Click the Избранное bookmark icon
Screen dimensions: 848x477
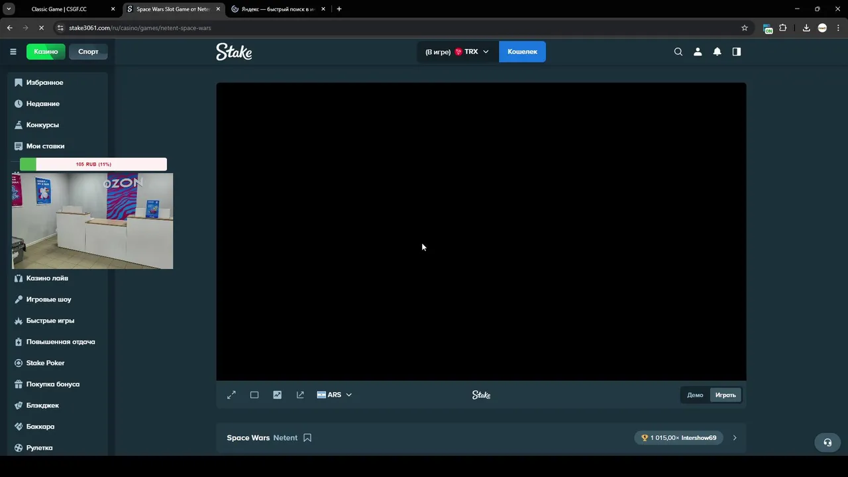point(19,82)
